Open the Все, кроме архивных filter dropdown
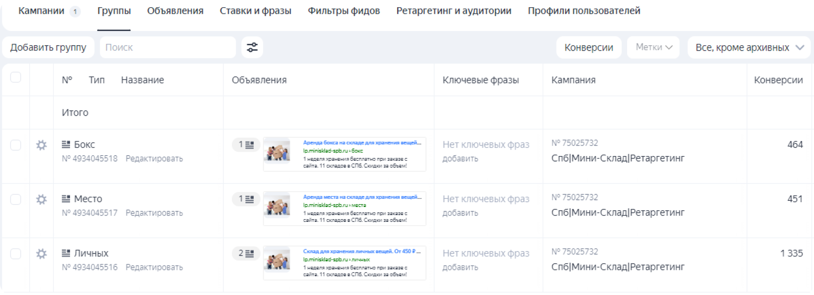Viewport: 814px width, 295px height. [749, 48]
